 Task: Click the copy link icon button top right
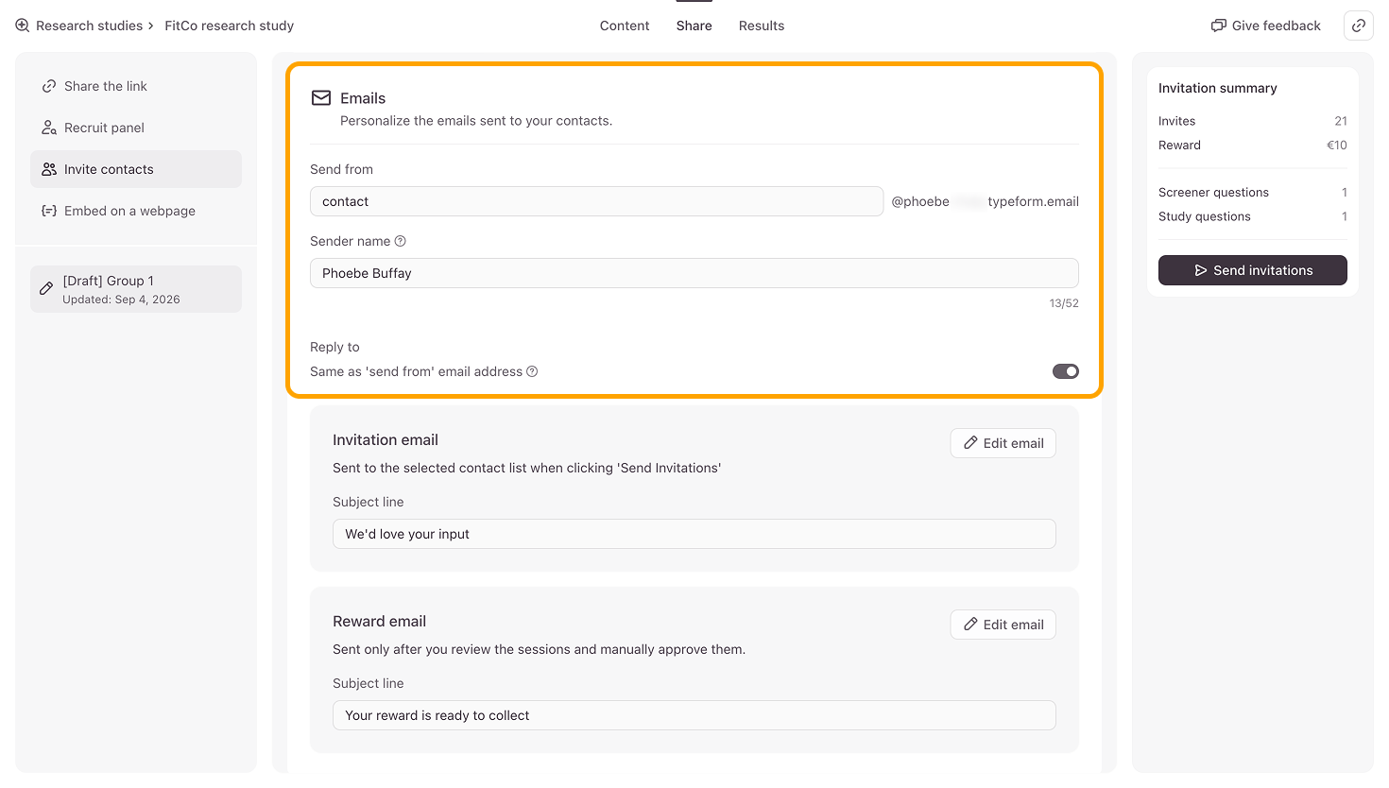(x=1358, y=26)
